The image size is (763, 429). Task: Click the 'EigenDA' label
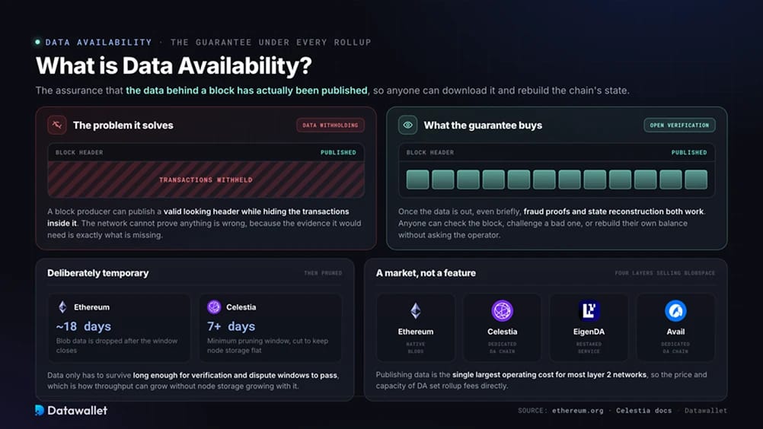click(x=589, y=332)
